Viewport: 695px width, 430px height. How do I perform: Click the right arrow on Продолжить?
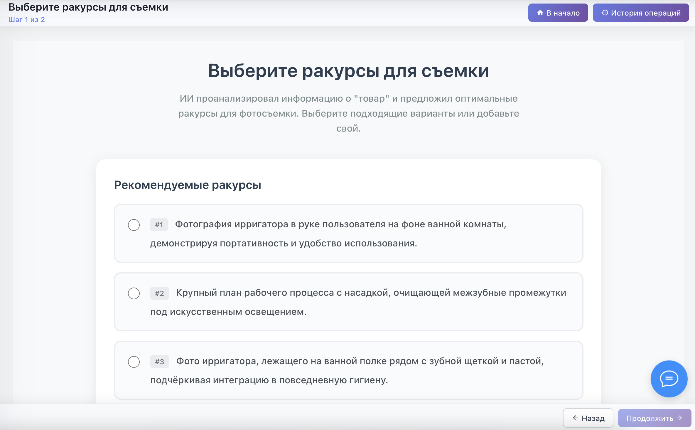click(679, 418)
